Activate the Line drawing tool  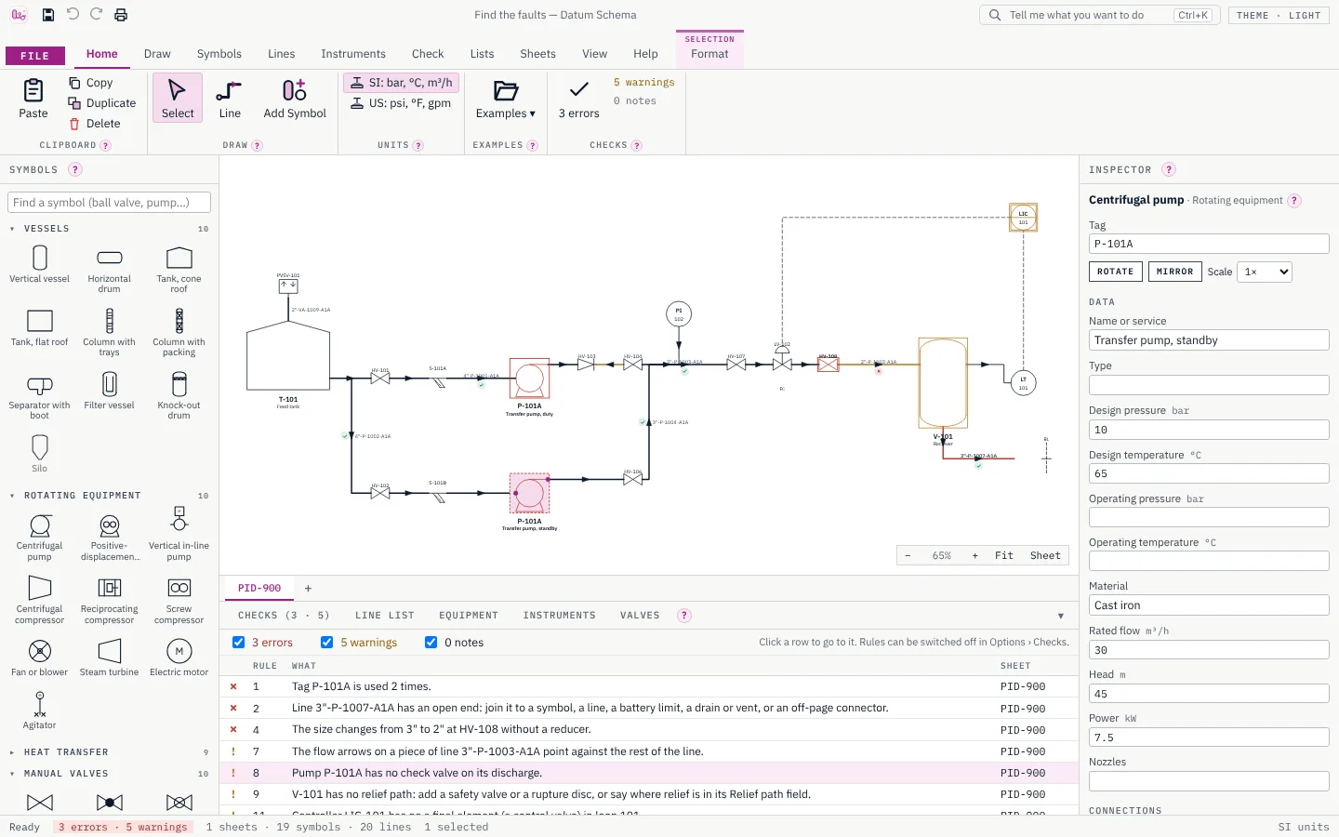pyautogui.click(x=230, y=99)
